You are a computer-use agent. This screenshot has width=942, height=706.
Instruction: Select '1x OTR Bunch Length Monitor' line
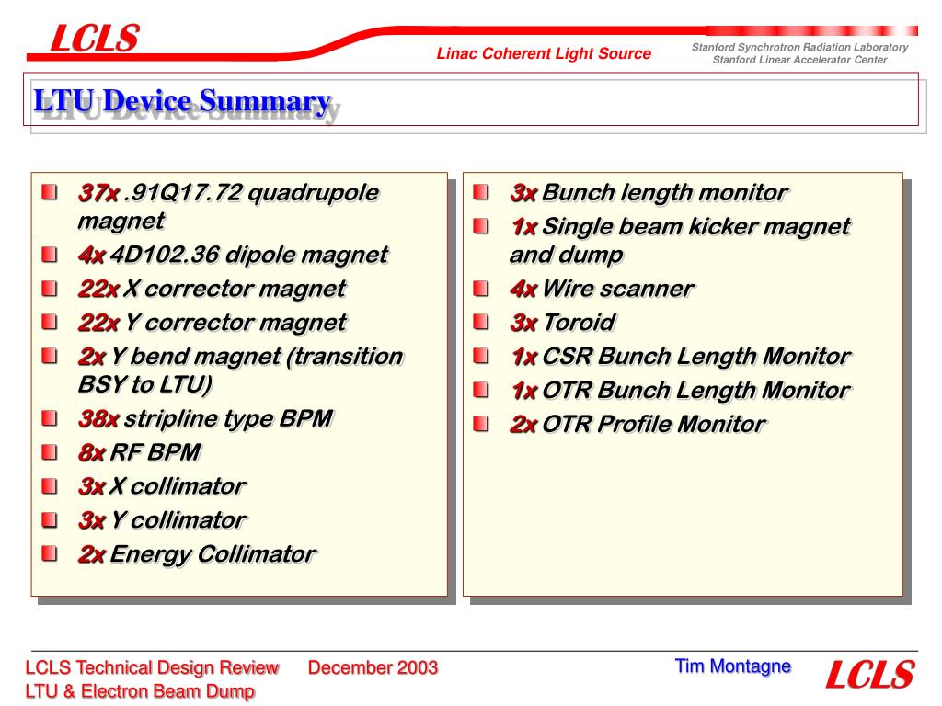(x=680, y=390)
